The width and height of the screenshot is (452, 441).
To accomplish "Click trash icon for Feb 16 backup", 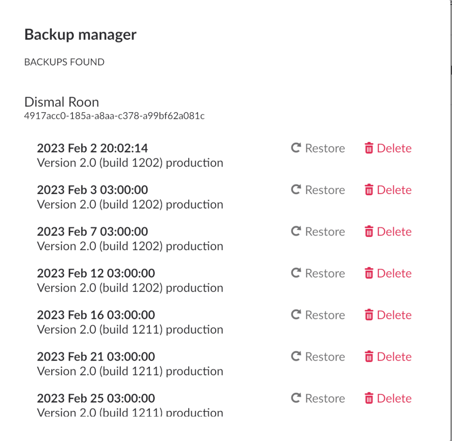I will 369,315.
